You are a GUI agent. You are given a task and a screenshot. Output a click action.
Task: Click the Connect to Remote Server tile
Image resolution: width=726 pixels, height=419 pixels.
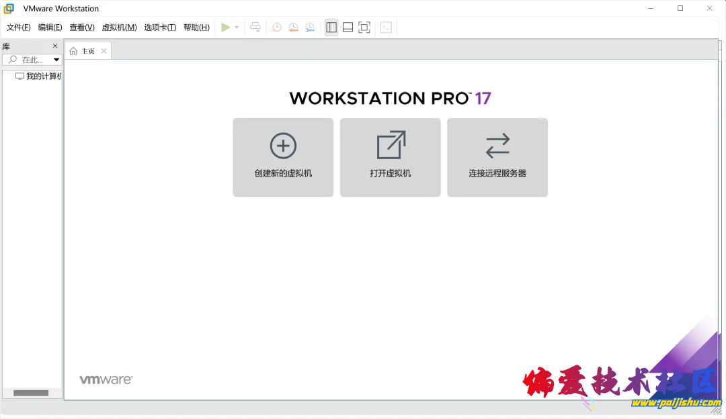click(x=497, y=157)
